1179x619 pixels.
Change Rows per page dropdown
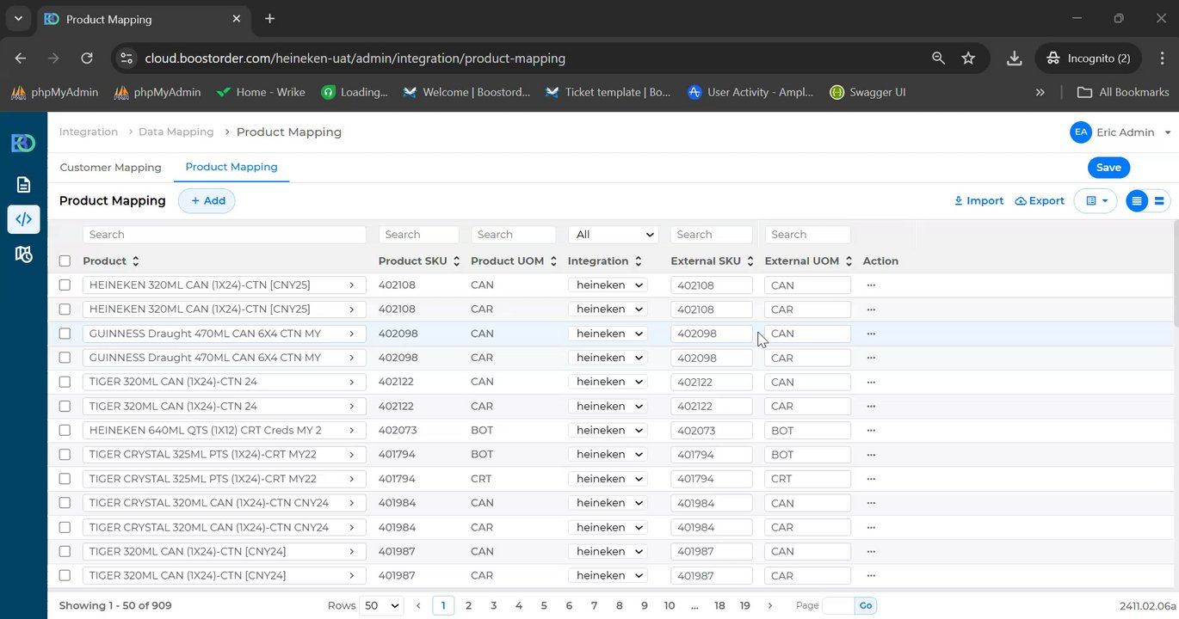pos(382,605)
